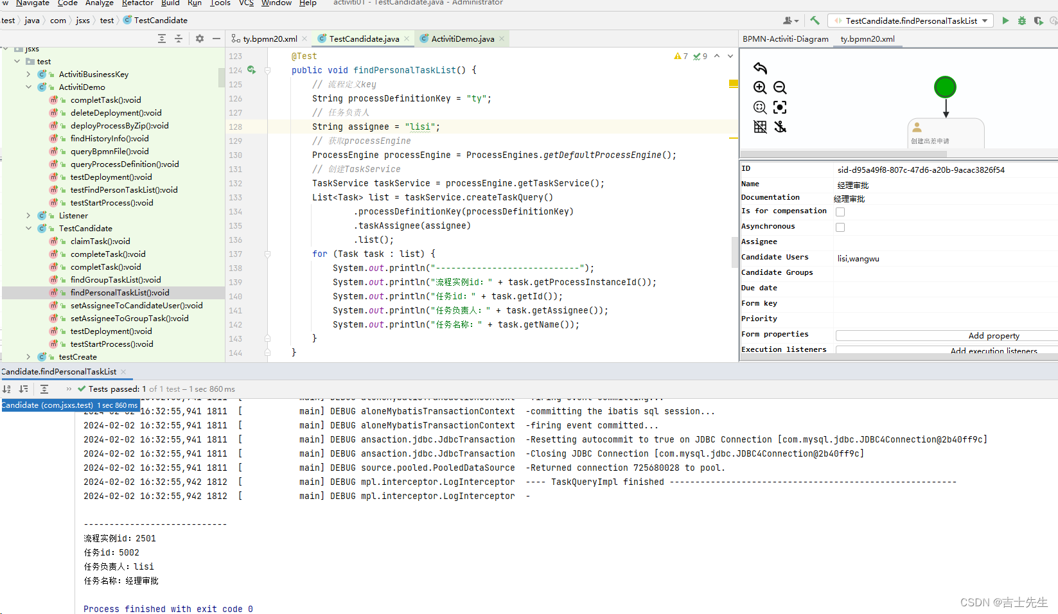Select findGroupTaskList():void in structure tree
The width and height of the screenshot is (1058, 614).
(116, 279)
